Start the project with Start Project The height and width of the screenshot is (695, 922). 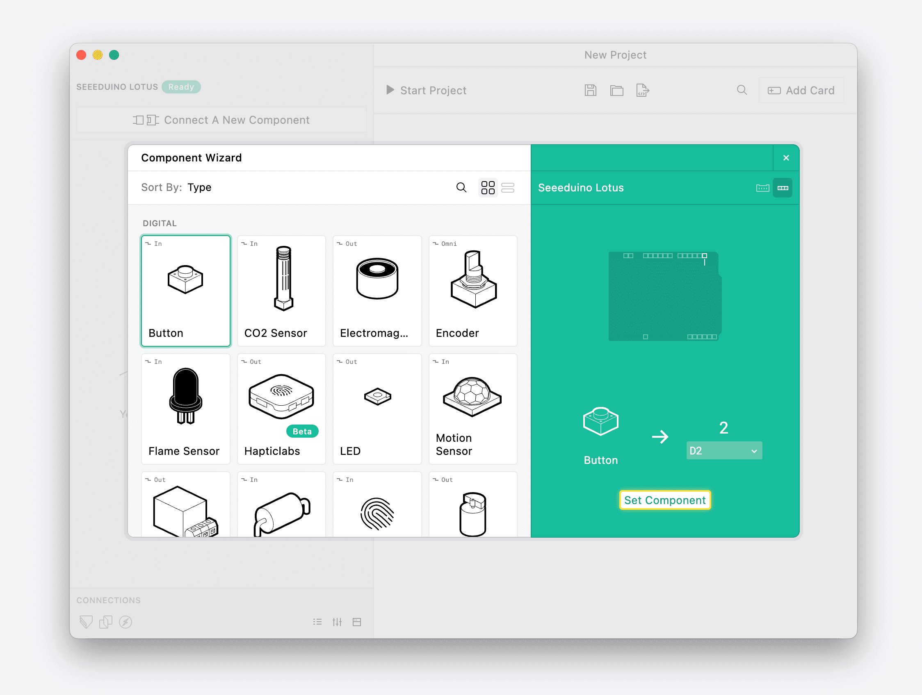426,90
